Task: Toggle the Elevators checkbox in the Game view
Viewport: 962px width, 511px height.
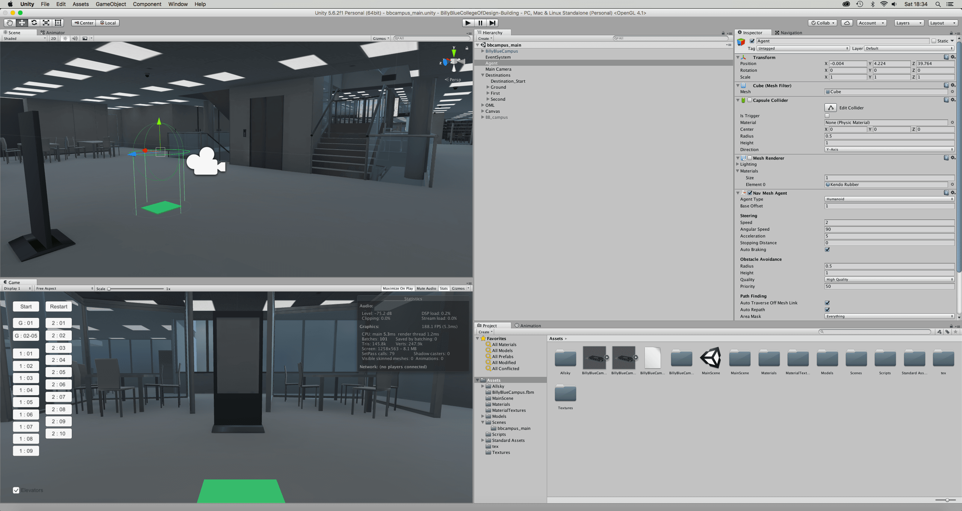Action: pyautogui.click(x=16, y=490)
